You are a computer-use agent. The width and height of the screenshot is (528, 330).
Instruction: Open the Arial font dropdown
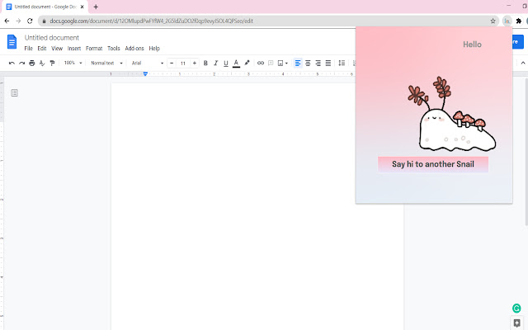(x=147, y=63)
